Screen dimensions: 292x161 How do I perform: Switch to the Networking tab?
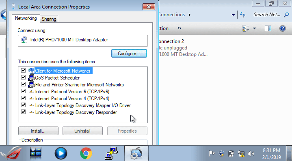tap(26, 18)
